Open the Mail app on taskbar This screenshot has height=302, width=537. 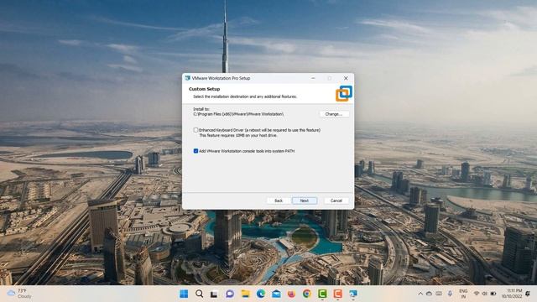point(276,294)
